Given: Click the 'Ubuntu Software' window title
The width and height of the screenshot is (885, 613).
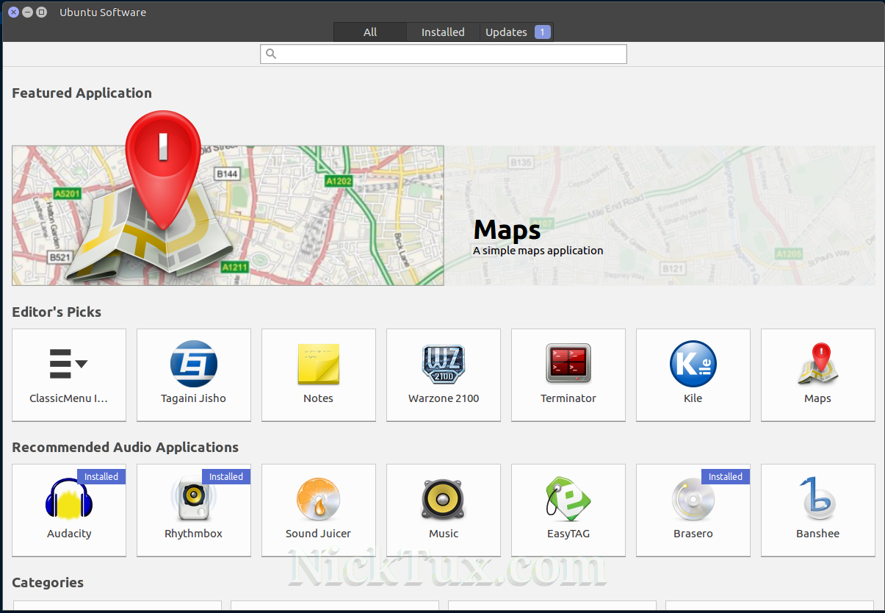Looking at the screenshot, I should click(103, 12).
